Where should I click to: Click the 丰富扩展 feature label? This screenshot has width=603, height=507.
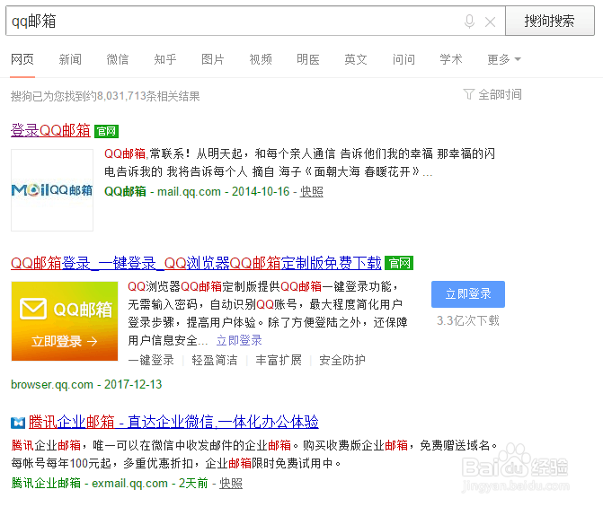279,360
